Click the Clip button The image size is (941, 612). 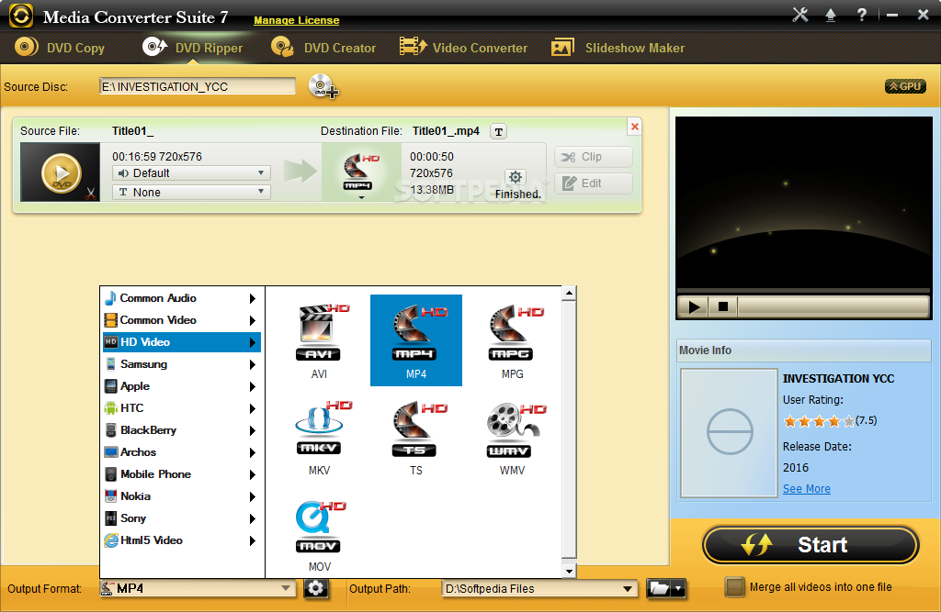click(x=593, y=157)
